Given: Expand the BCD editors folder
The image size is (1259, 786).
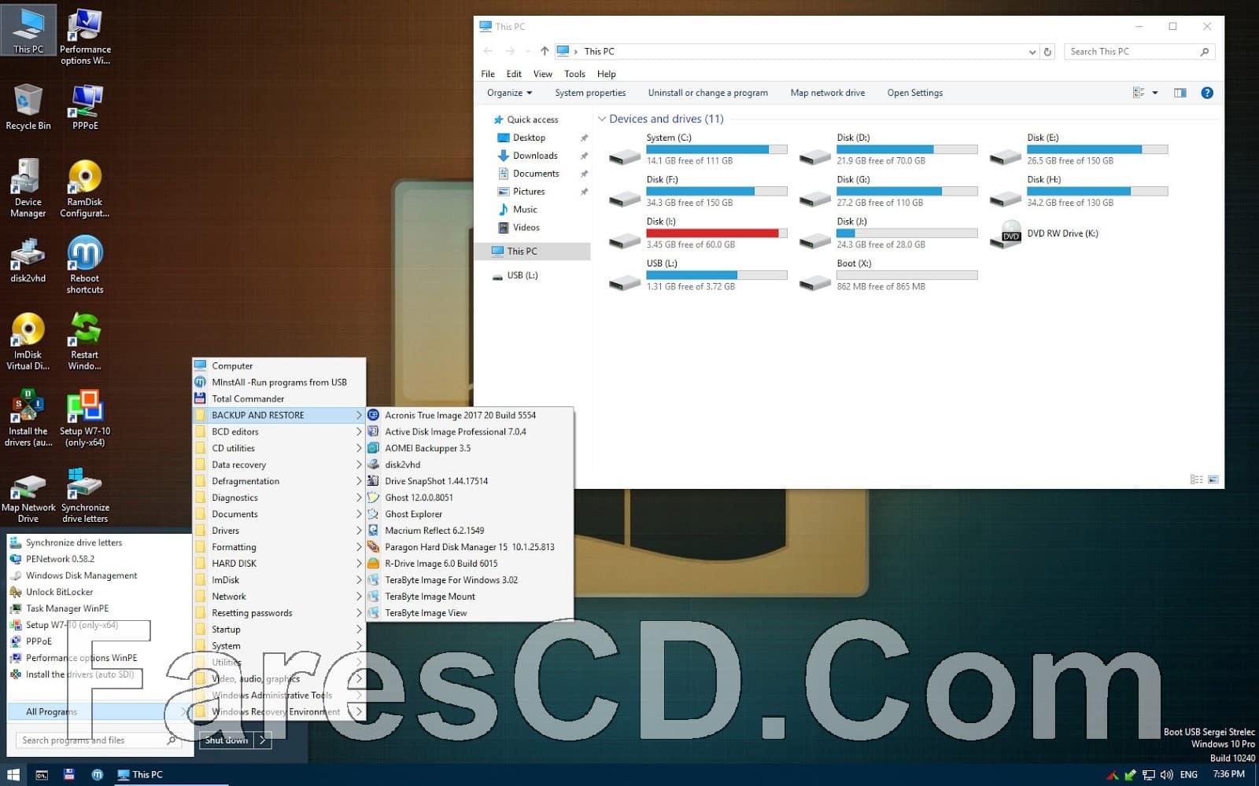Looking at the screenshot, I should click(279, 432).
